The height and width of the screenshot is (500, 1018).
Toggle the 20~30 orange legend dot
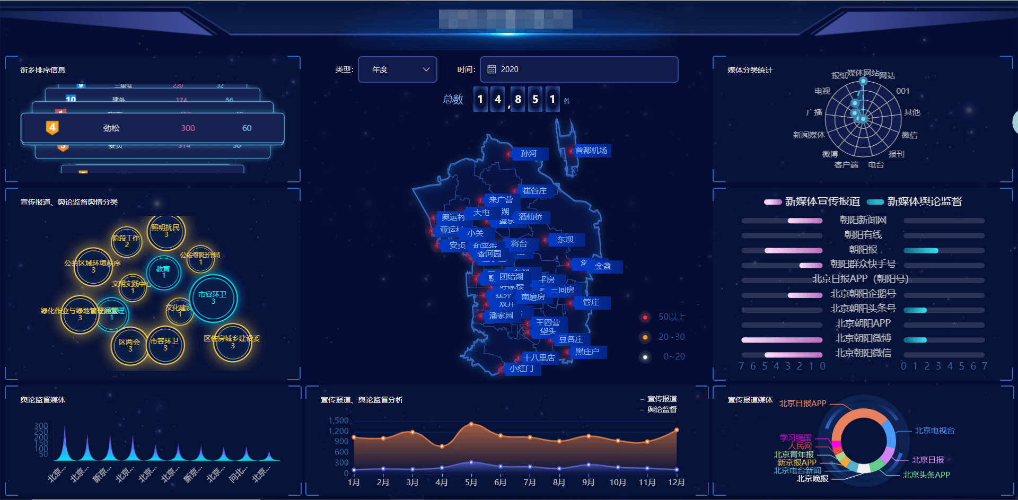point(645,337)
